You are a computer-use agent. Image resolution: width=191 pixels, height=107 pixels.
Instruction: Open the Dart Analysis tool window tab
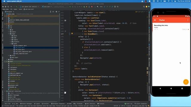click(x=90, y=104)
